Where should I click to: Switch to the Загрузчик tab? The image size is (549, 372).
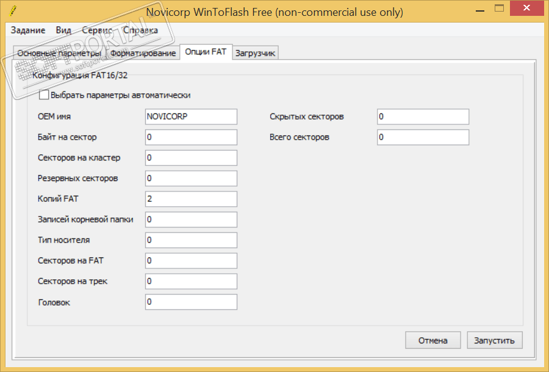255,53
